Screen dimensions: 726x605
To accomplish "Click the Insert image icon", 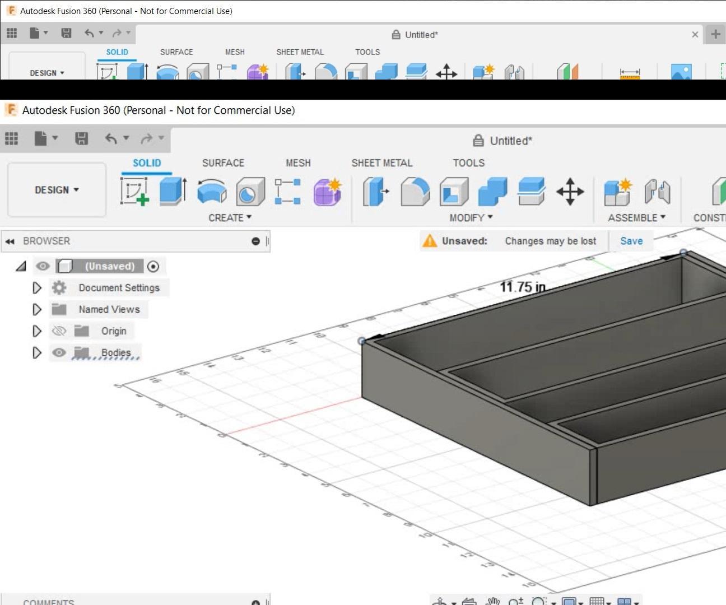I will pyautogui.click(x=681, y=72).
